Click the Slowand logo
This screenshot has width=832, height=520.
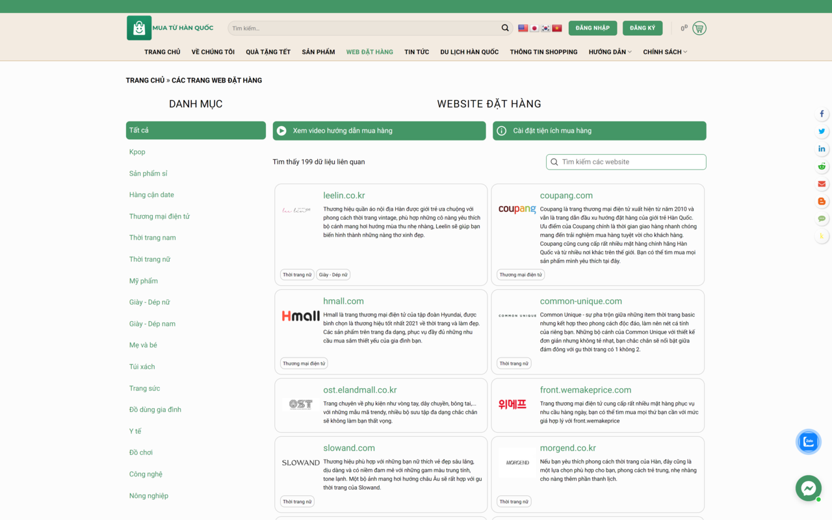pyautogui.click(x=300, y=463)
